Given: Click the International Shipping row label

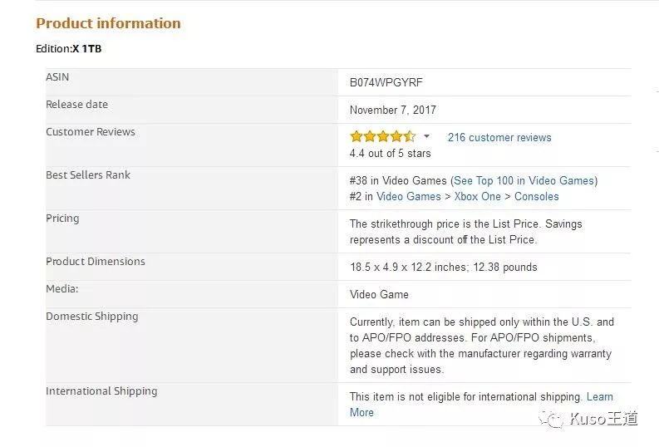Looking at the screenshot, I should pos(101,391).
